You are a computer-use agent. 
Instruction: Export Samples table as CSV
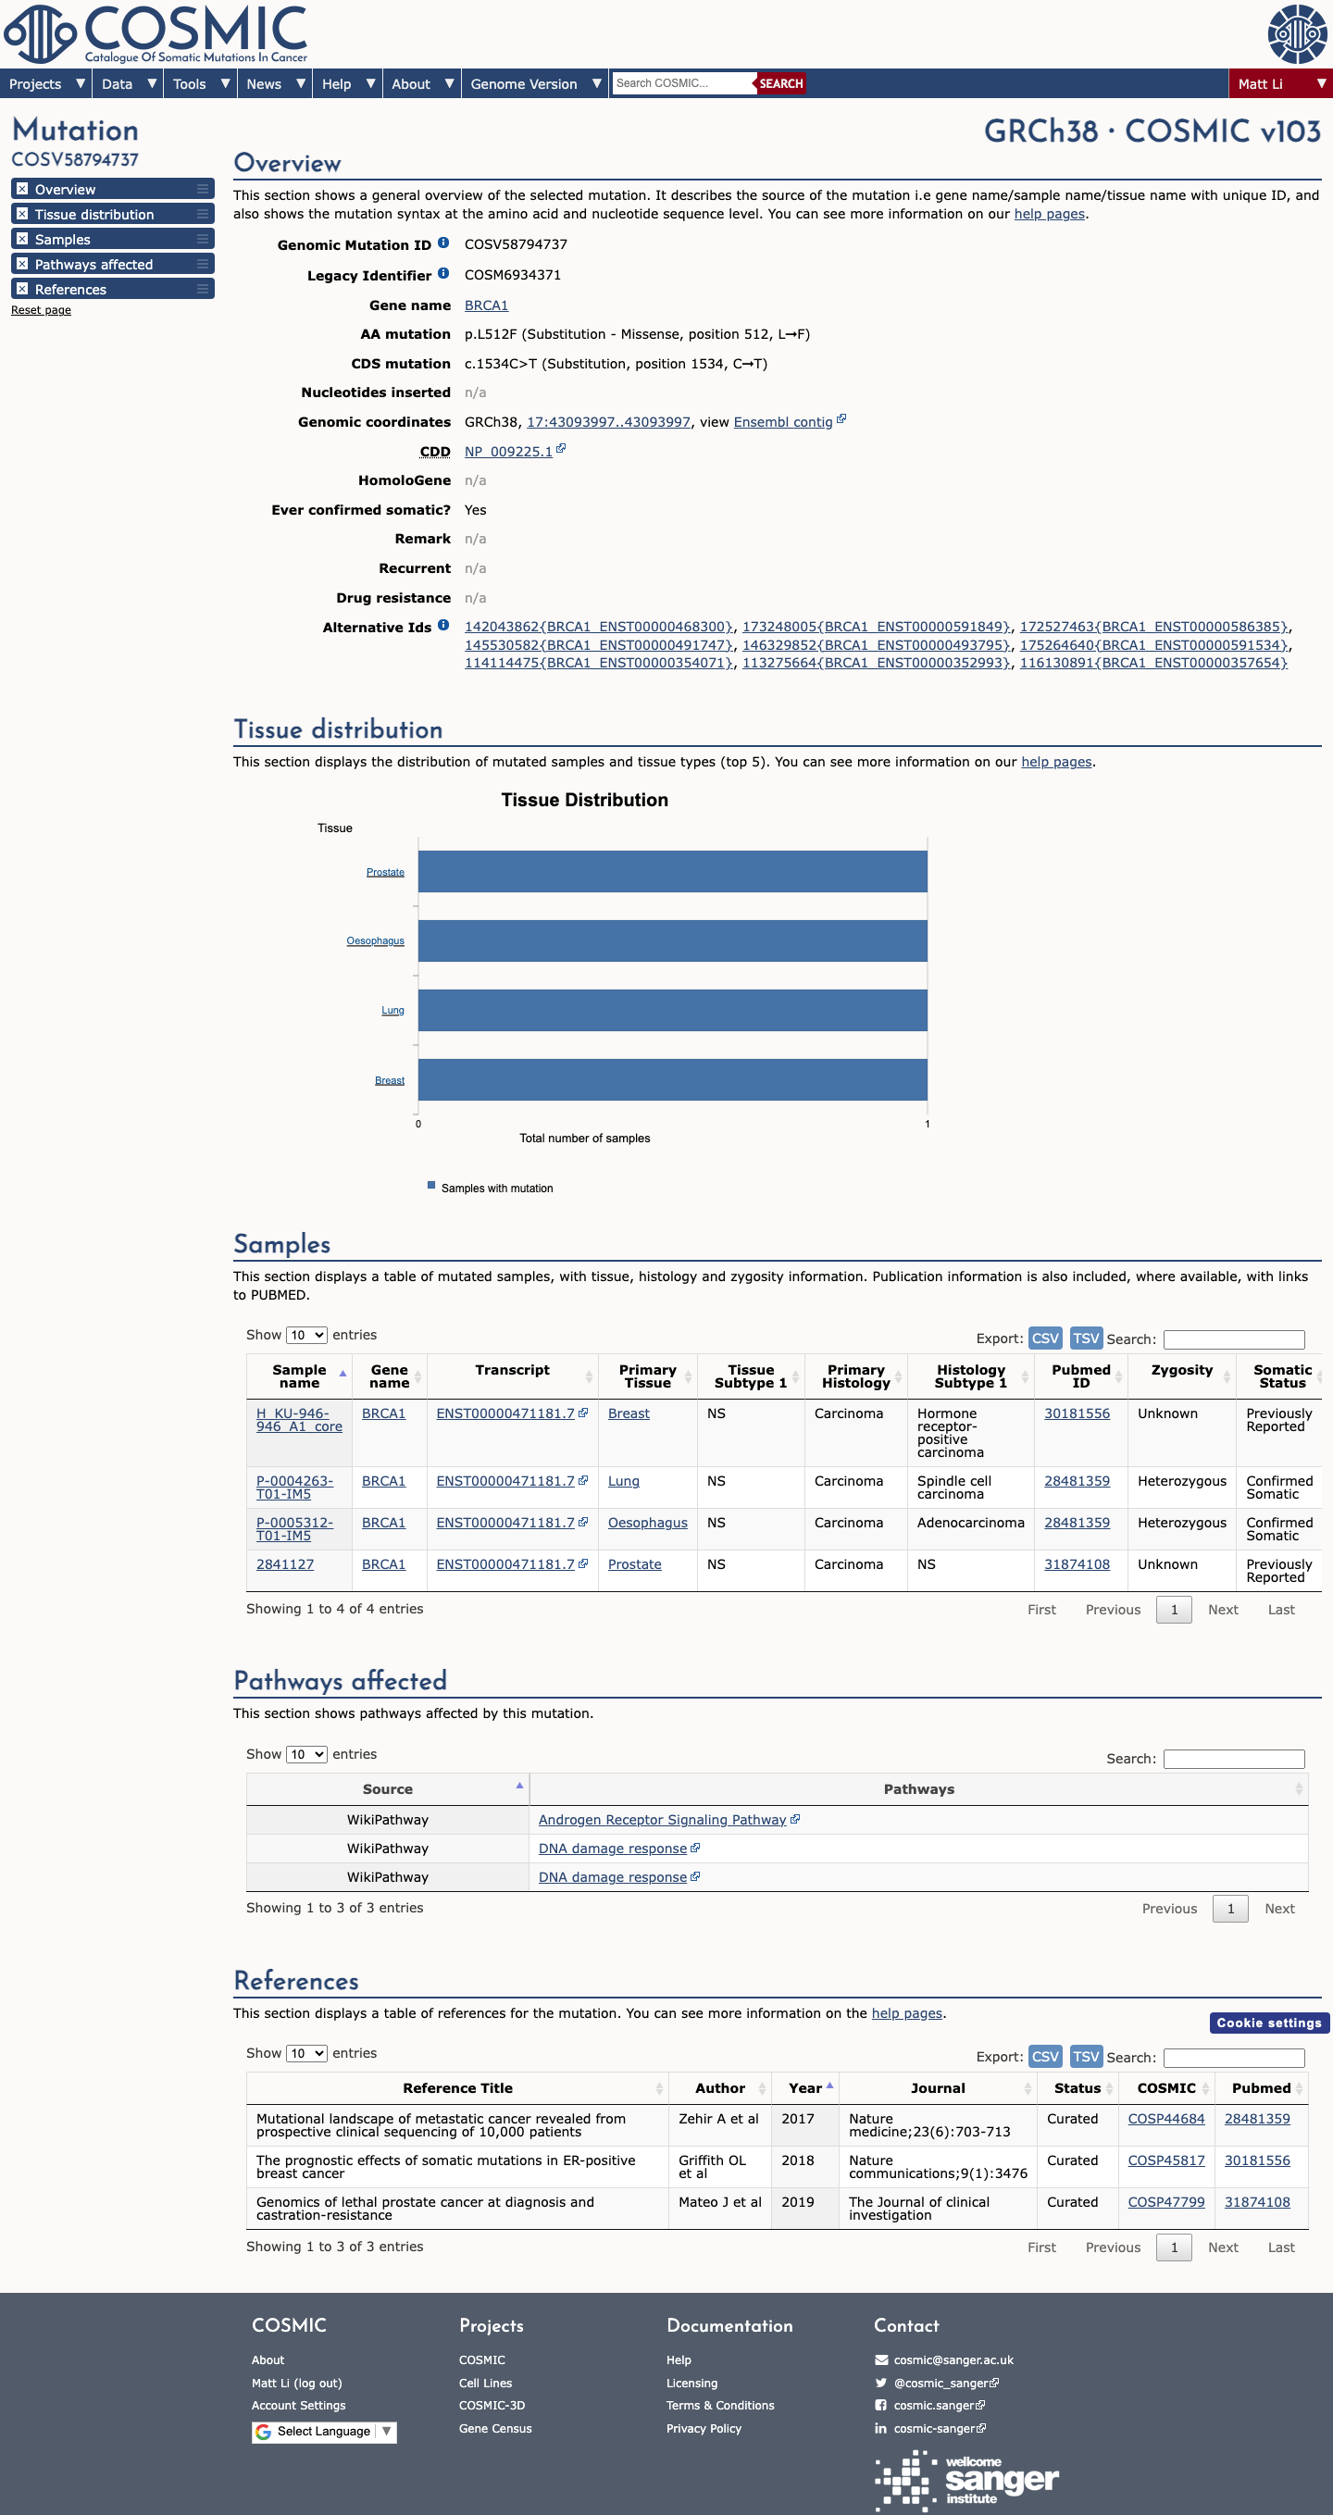pos(1045,1338)
